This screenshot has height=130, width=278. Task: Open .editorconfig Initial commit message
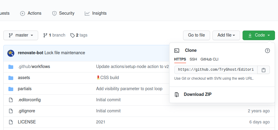point(108,100)
